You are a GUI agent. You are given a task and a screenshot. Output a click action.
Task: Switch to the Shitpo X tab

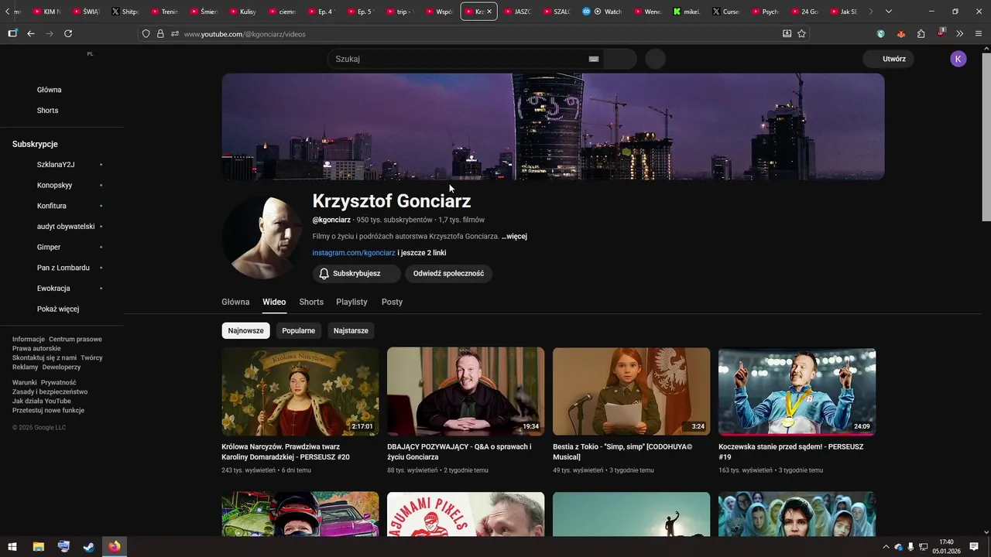(x=125, y=12)
